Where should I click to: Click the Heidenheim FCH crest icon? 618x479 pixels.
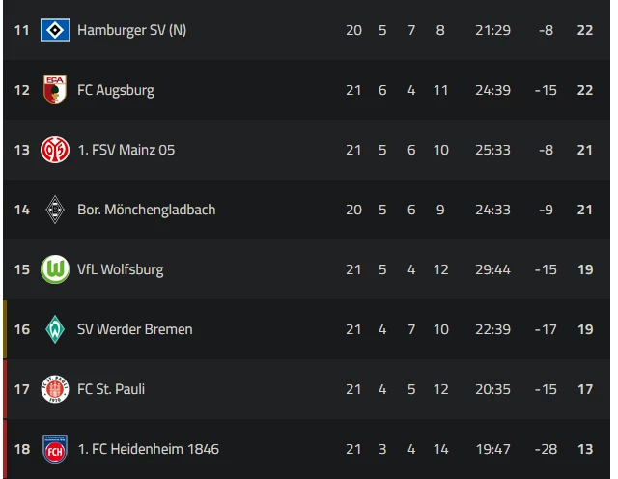(x=55, y=449)
